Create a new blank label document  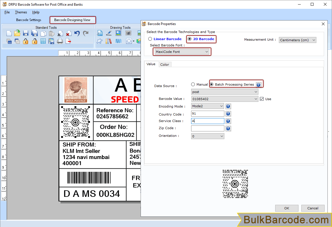tap(9, 33)
